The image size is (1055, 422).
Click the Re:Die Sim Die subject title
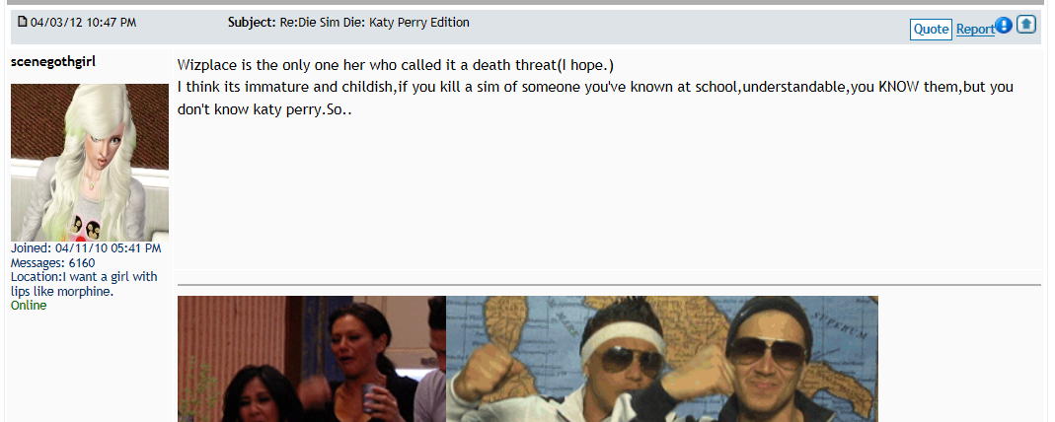point(375,23)
